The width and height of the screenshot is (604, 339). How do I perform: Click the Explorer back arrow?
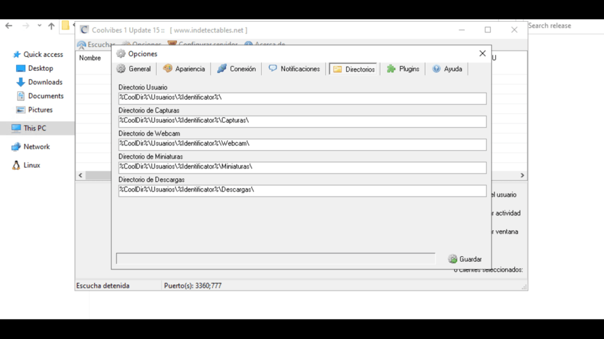pos(8,26)
